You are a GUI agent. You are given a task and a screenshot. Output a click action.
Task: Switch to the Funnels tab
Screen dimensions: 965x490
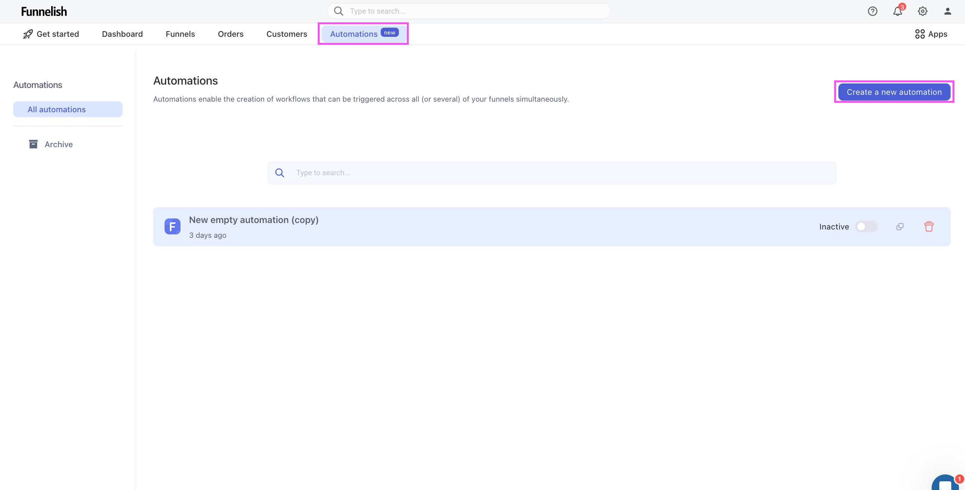coord(180,34)
